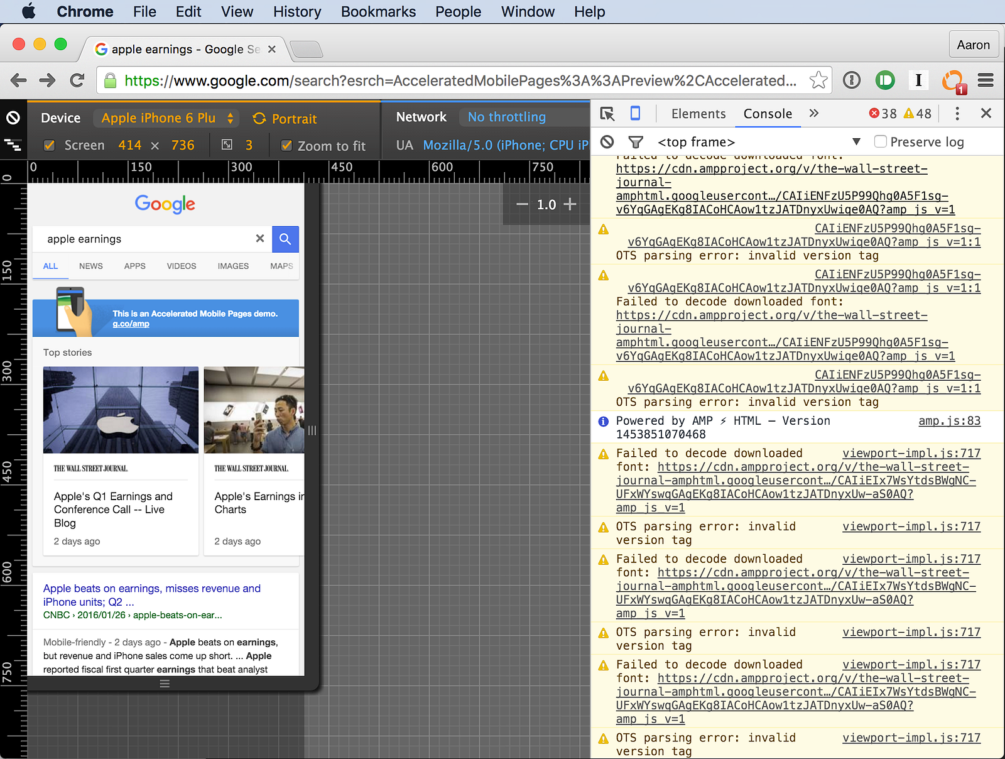This screenshot has height=759, width=1005.
Task: Open the top frame context dropdown
Action: pos(758,142)
